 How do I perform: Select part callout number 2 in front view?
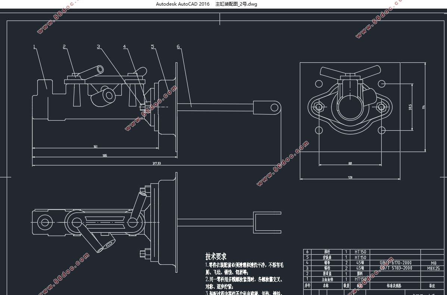pos(64,47)
